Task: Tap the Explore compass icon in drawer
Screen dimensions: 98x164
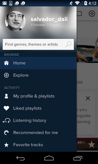Action: (x=6, y=75)
